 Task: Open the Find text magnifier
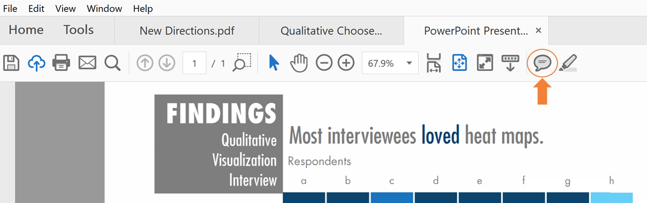[x=112, y=63]
